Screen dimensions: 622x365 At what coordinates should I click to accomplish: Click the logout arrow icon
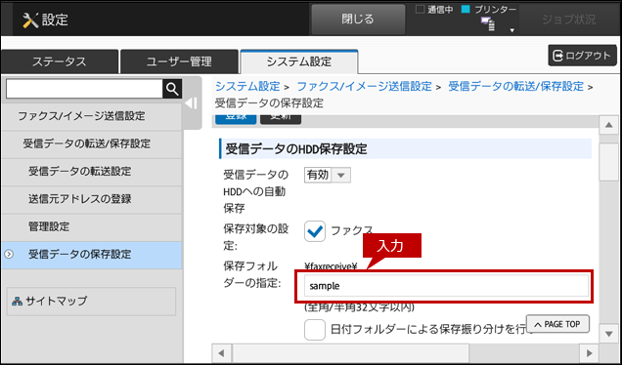(x=557, y=56)
